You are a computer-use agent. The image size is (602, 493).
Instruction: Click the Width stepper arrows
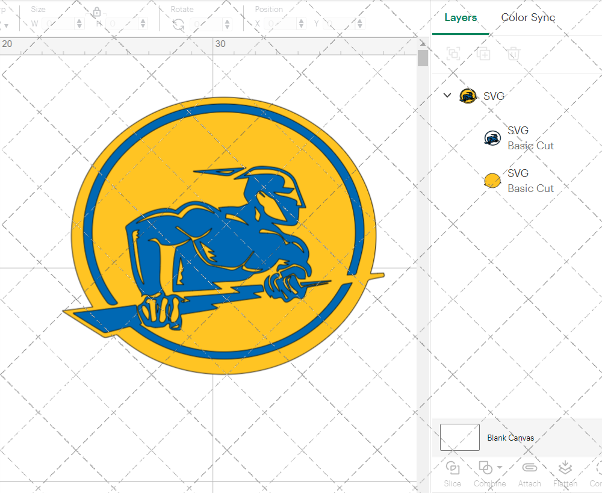[x=79, y=24]
